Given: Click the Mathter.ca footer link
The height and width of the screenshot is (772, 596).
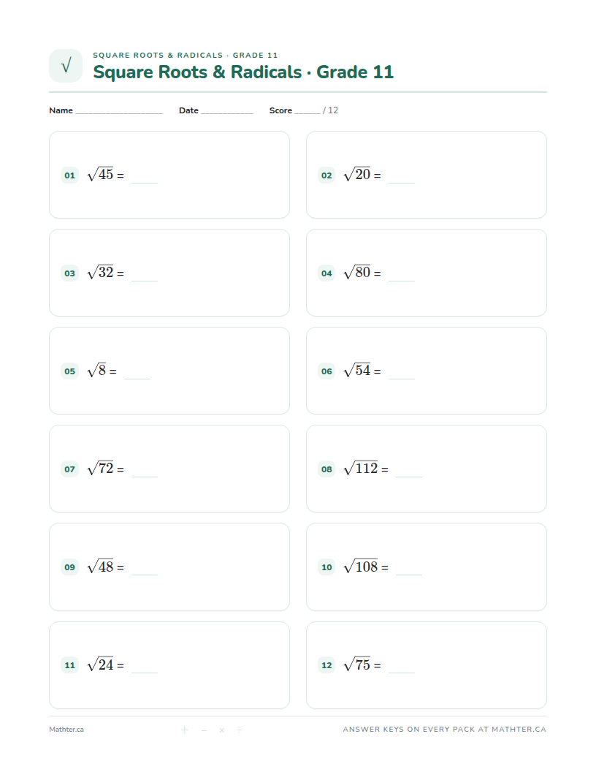Looking at the screenshot, I should coord(66,730).
